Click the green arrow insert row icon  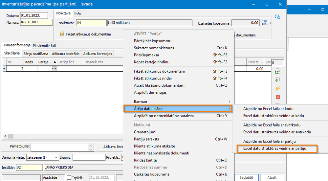[x=278, y=80]
